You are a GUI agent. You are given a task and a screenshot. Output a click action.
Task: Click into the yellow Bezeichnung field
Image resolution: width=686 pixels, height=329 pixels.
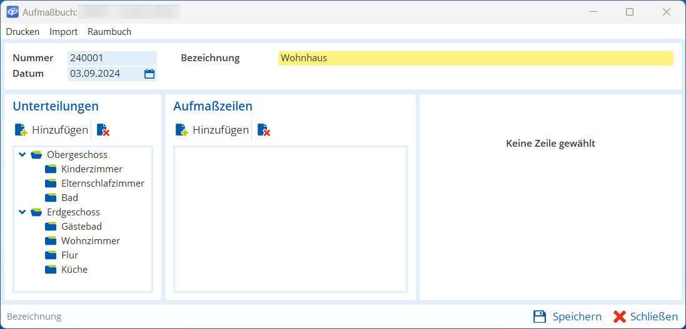pos(475,58)
